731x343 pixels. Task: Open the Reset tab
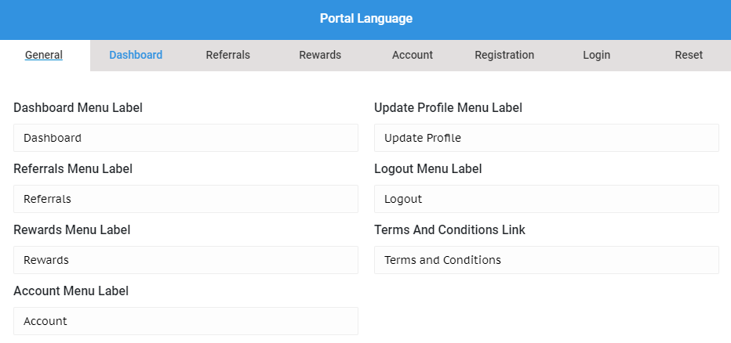click(x=689, y=55)
